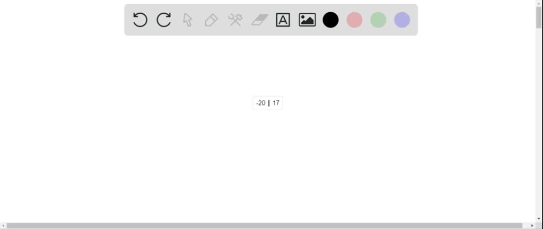This screenshot has width=543, height=229.
Task: Click the -20 value in the canvas label
Action: pyautogui.click(x=261, y=103)
